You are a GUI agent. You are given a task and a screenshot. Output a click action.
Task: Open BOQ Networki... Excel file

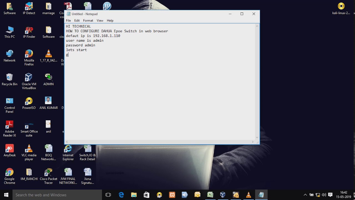point(49,152)
